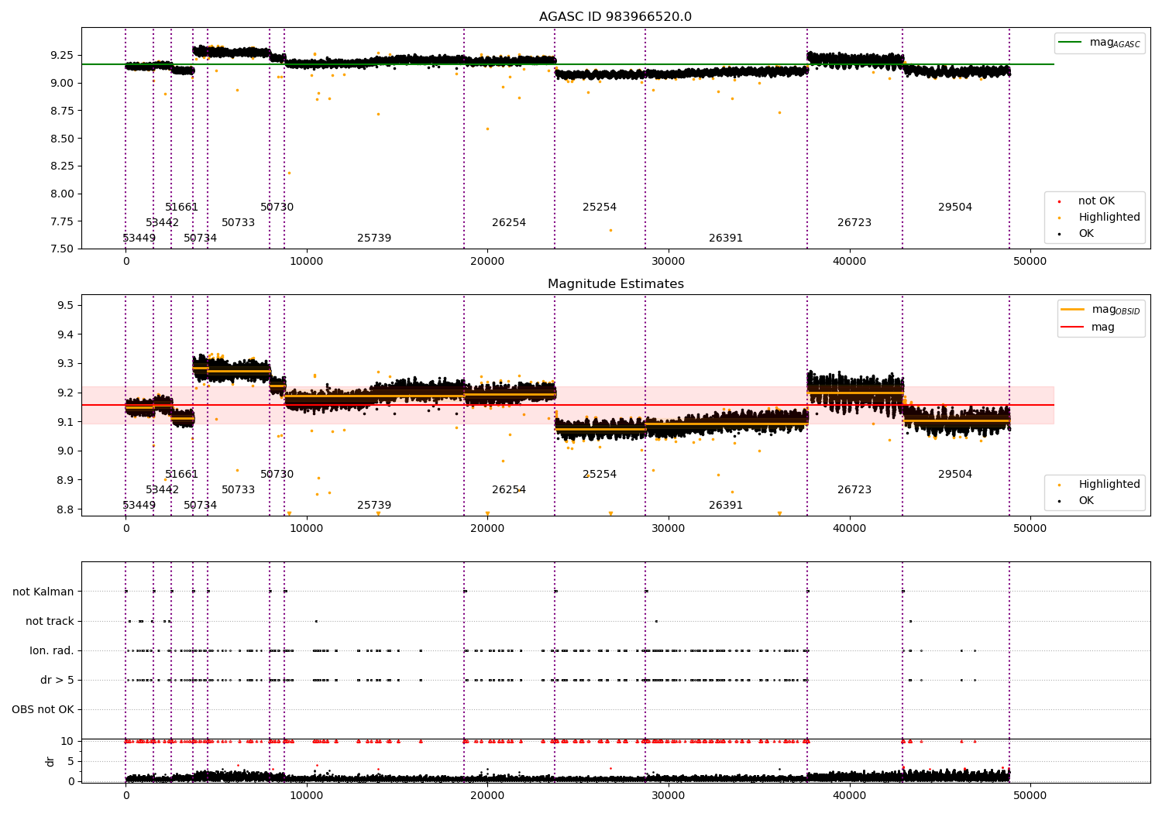Image resolution: width=1162 pixels, height=813 pixels.
Task: Select the 8.50 y-axis tick label
Action: pos(62,139)
